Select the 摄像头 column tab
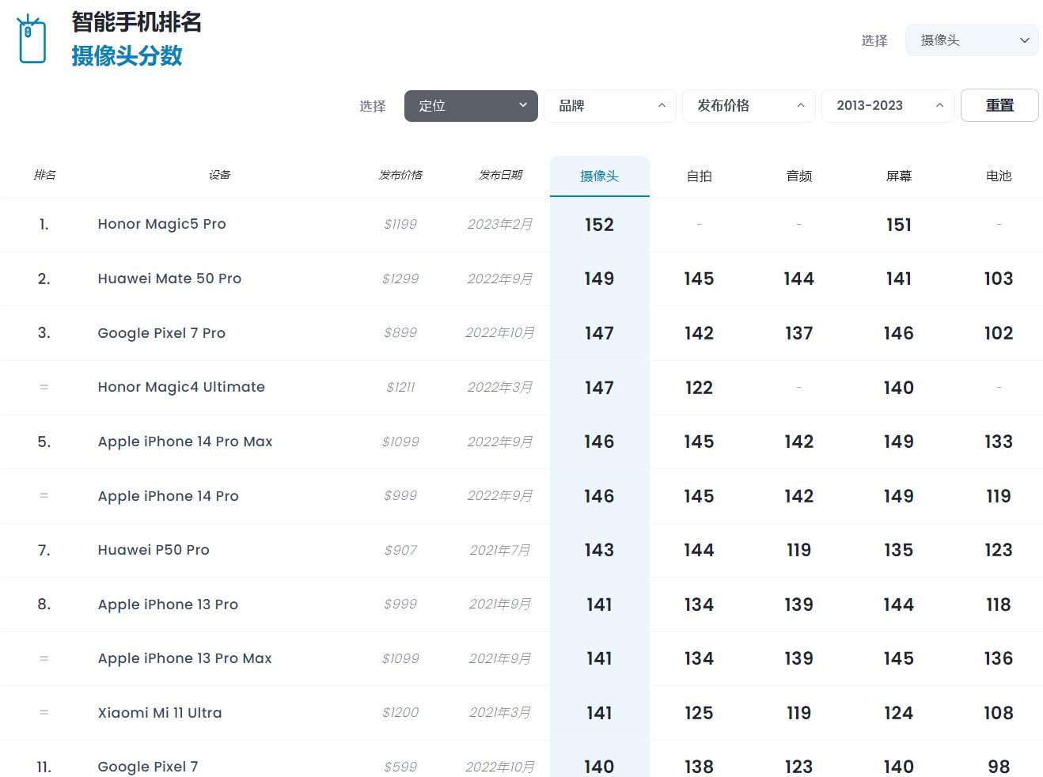This screenshot has height=777, width=1043. click(600, 176)
